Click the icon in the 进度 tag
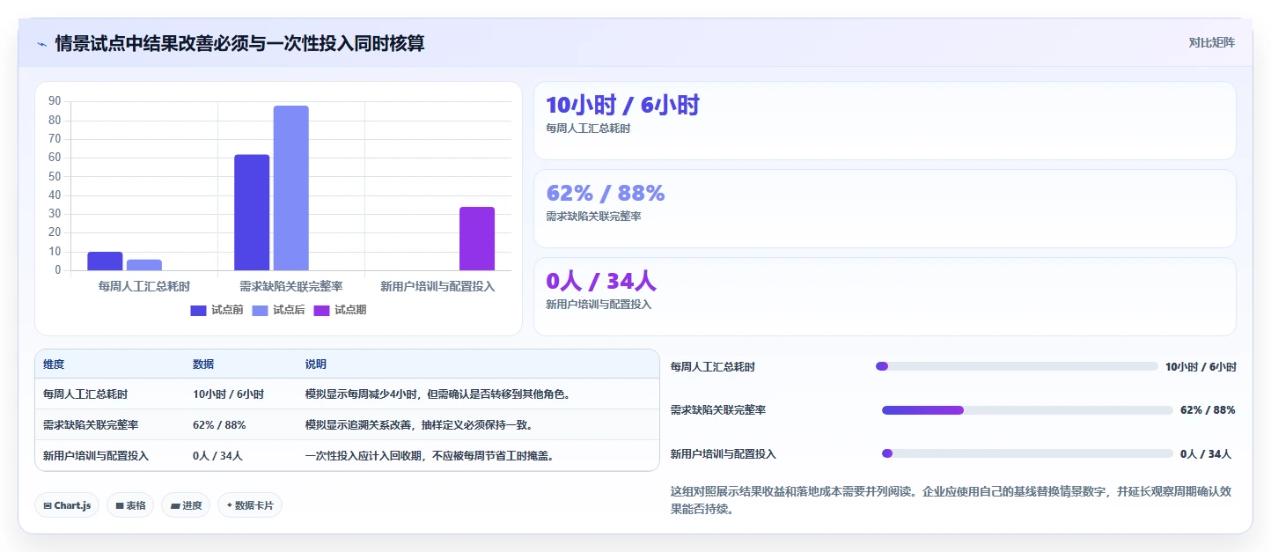 pos(174,505)
